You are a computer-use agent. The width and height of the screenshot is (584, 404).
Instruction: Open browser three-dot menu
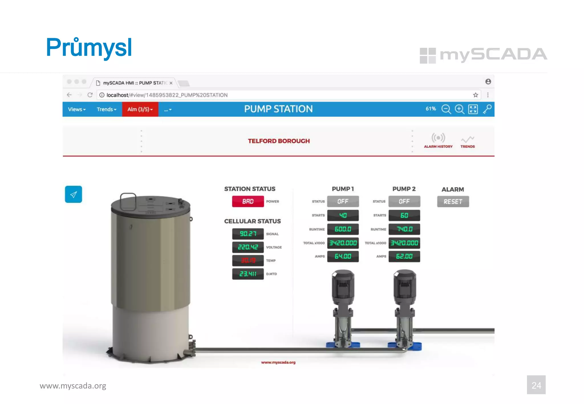[488, 95]
